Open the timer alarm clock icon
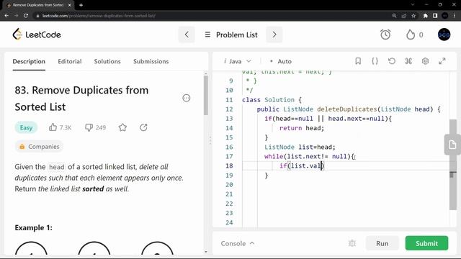 point(385,35)
